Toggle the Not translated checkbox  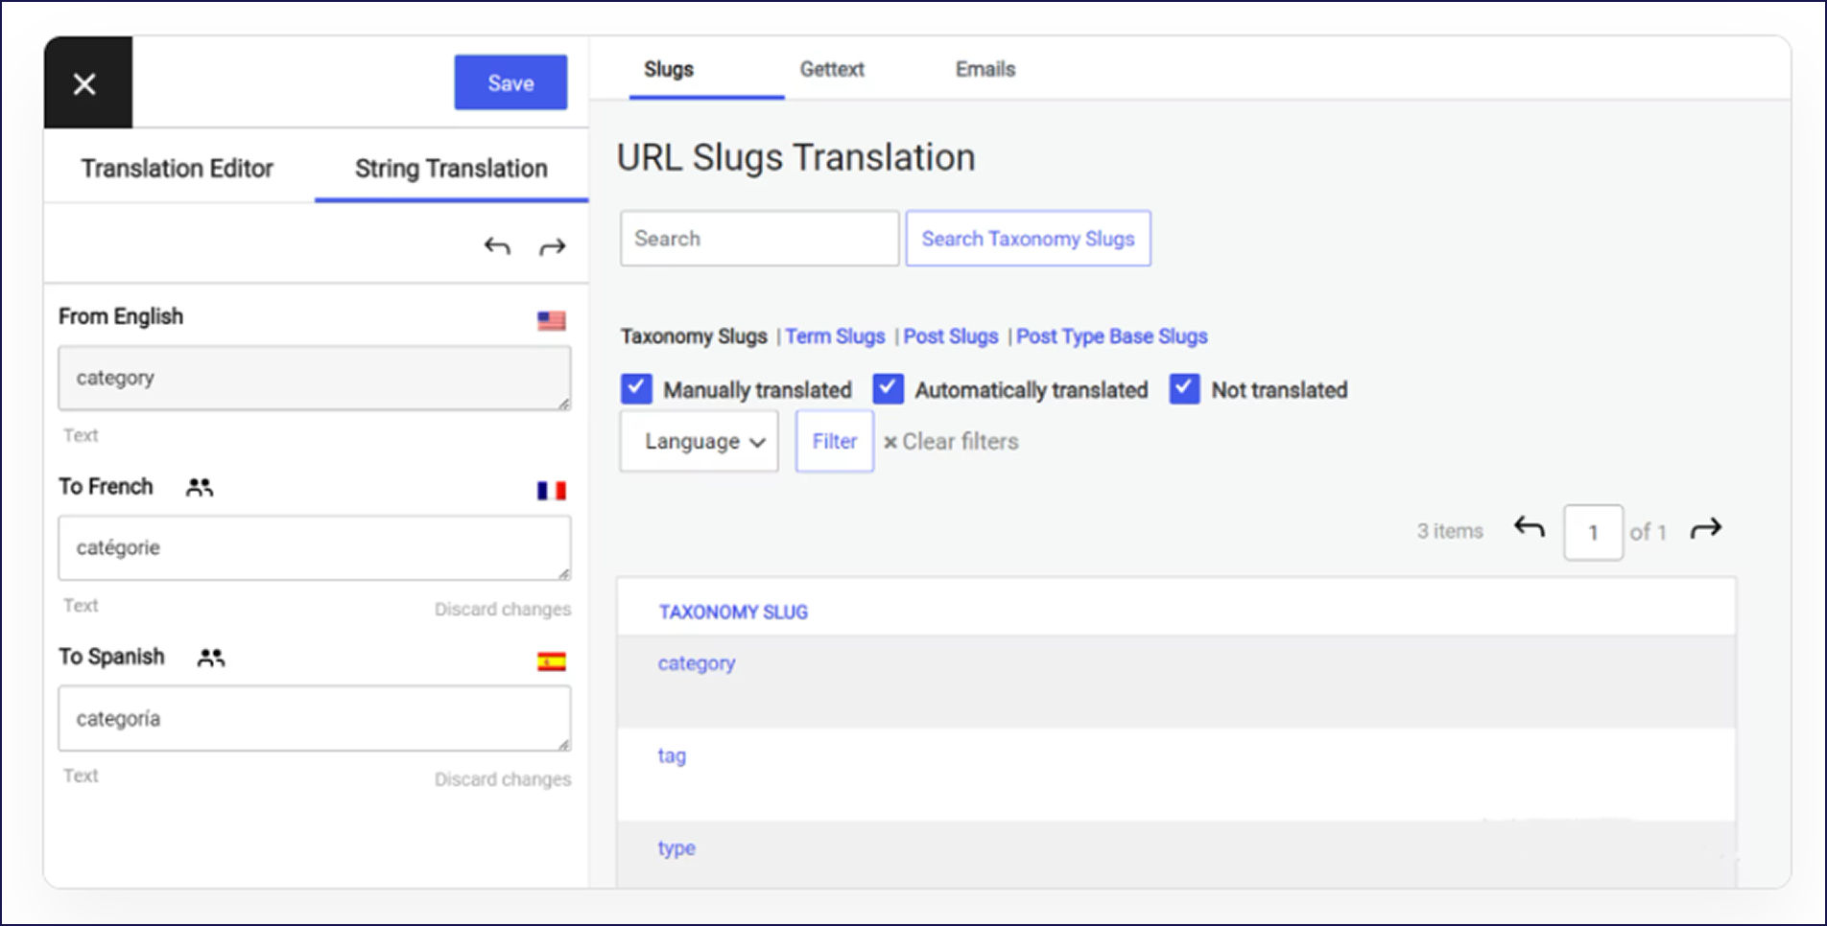(1184, 388)
